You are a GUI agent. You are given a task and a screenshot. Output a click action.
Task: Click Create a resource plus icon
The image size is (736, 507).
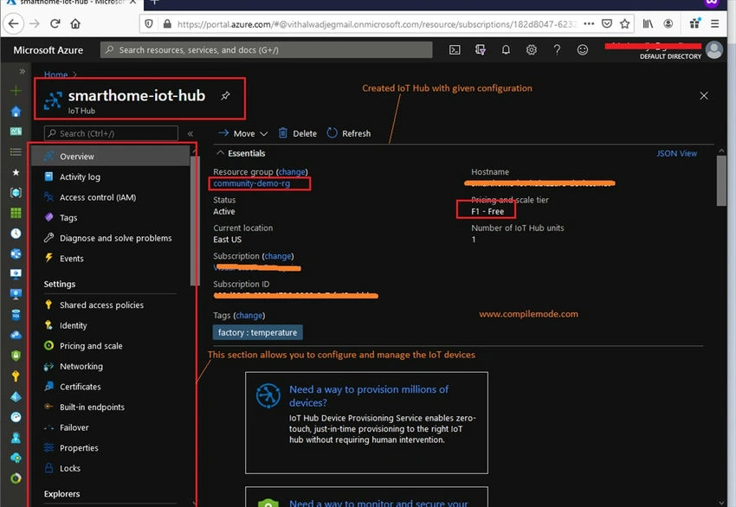16,91
